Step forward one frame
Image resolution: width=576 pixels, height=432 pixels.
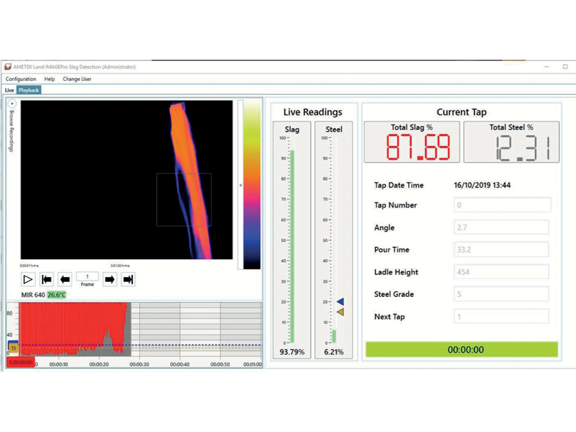click(x=110, y=277)
